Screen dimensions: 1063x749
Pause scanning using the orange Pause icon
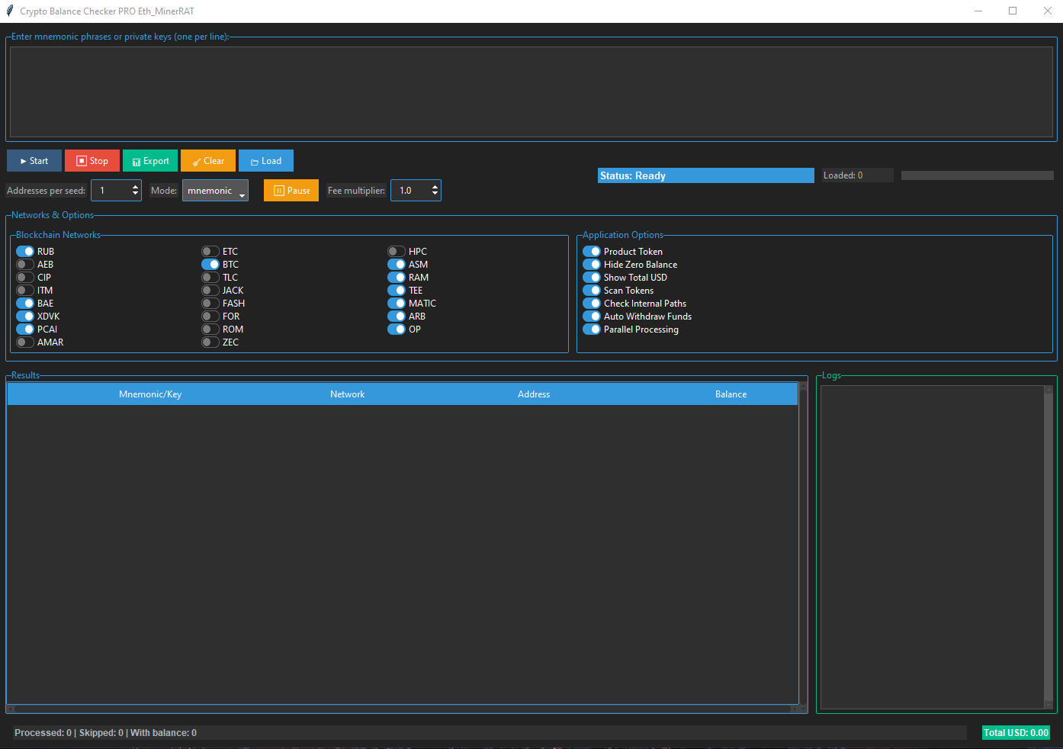[278, 190]
